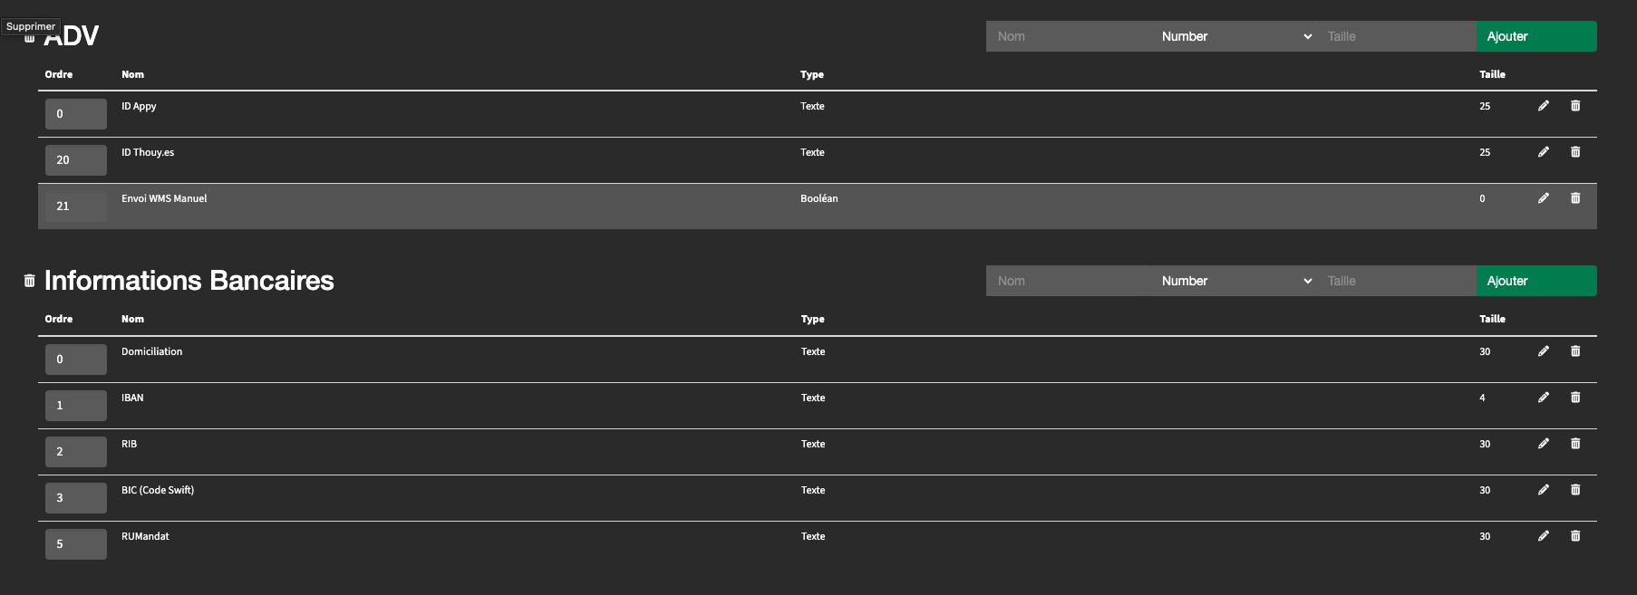Screen dimensions: 1637x595
Task: Edit the RUMandat field
Action: tap(1544, 536)
